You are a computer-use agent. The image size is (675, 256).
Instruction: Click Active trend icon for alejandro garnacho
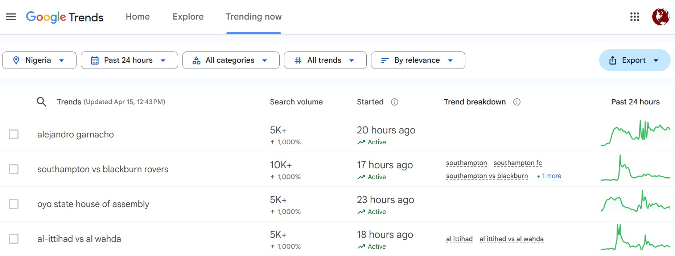pos(361,142)
